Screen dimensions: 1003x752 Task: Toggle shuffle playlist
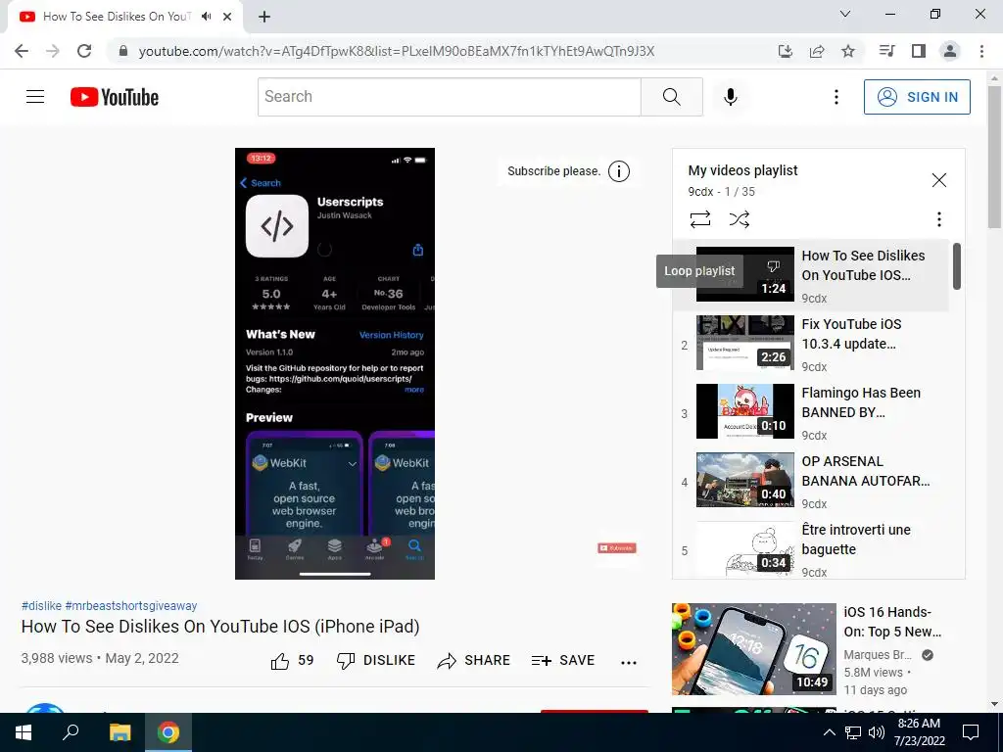[740, 219]
